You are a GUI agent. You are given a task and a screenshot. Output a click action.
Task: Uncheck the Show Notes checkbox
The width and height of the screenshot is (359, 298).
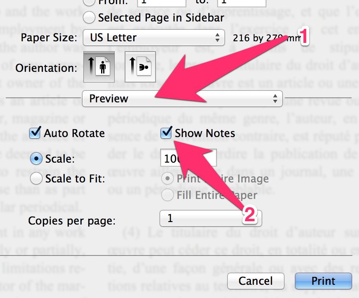point(167,133)
